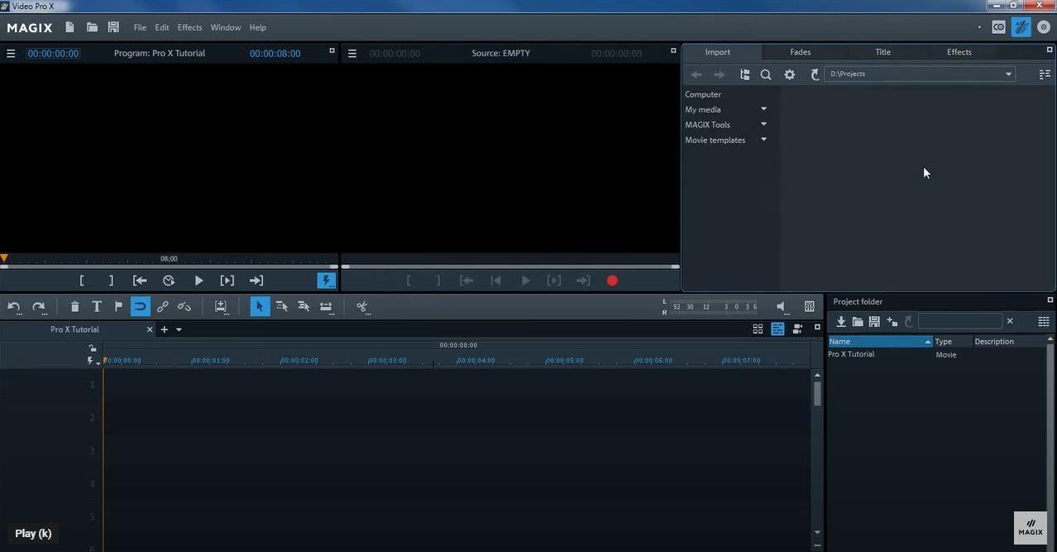Expand the My media dropdown arrow
Viewport: 1057px width, 552px height.
coord(763,109)
